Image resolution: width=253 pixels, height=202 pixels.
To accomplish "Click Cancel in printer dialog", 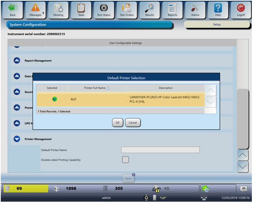I will (x=133, y=123).
